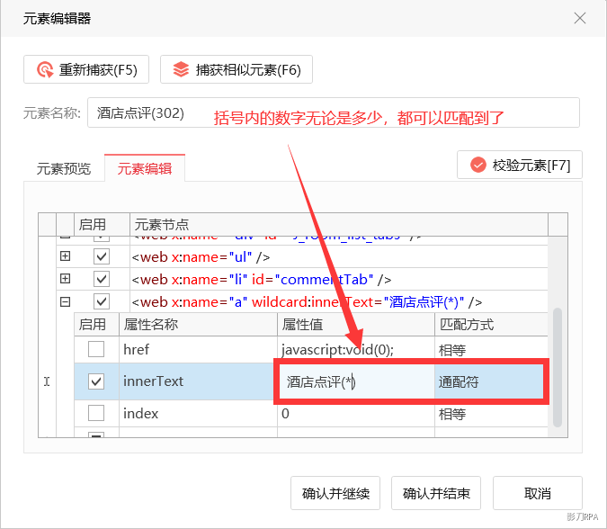Expand the li commentTab node
Viewport: 607px width, 529px height.
coord(65,280)
